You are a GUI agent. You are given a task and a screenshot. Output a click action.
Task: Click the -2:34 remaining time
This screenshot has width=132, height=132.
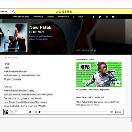pyautogui.click(x=111, y=112)
